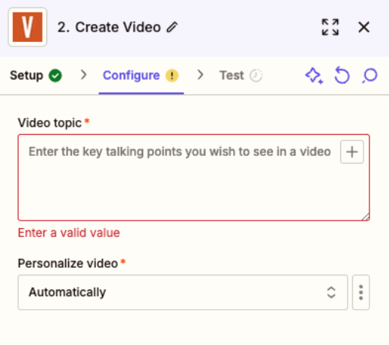Click the green Setup checkmark icon
Image resolution: width=389 pixels, height=345 pixels.
[55, 76]
